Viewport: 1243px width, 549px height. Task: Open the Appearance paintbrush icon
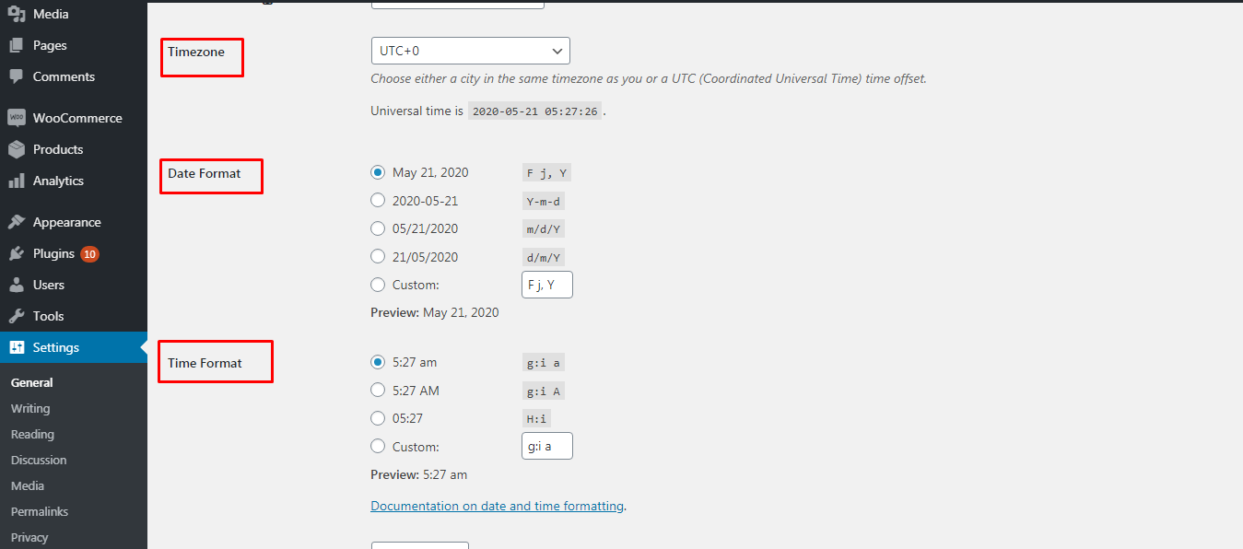click(x=17, y=222)
